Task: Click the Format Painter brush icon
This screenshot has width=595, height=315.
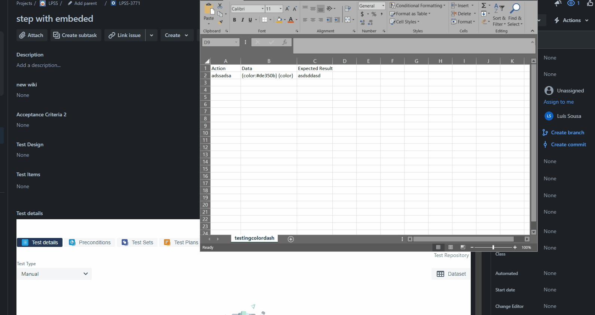Action: [220, 22]
